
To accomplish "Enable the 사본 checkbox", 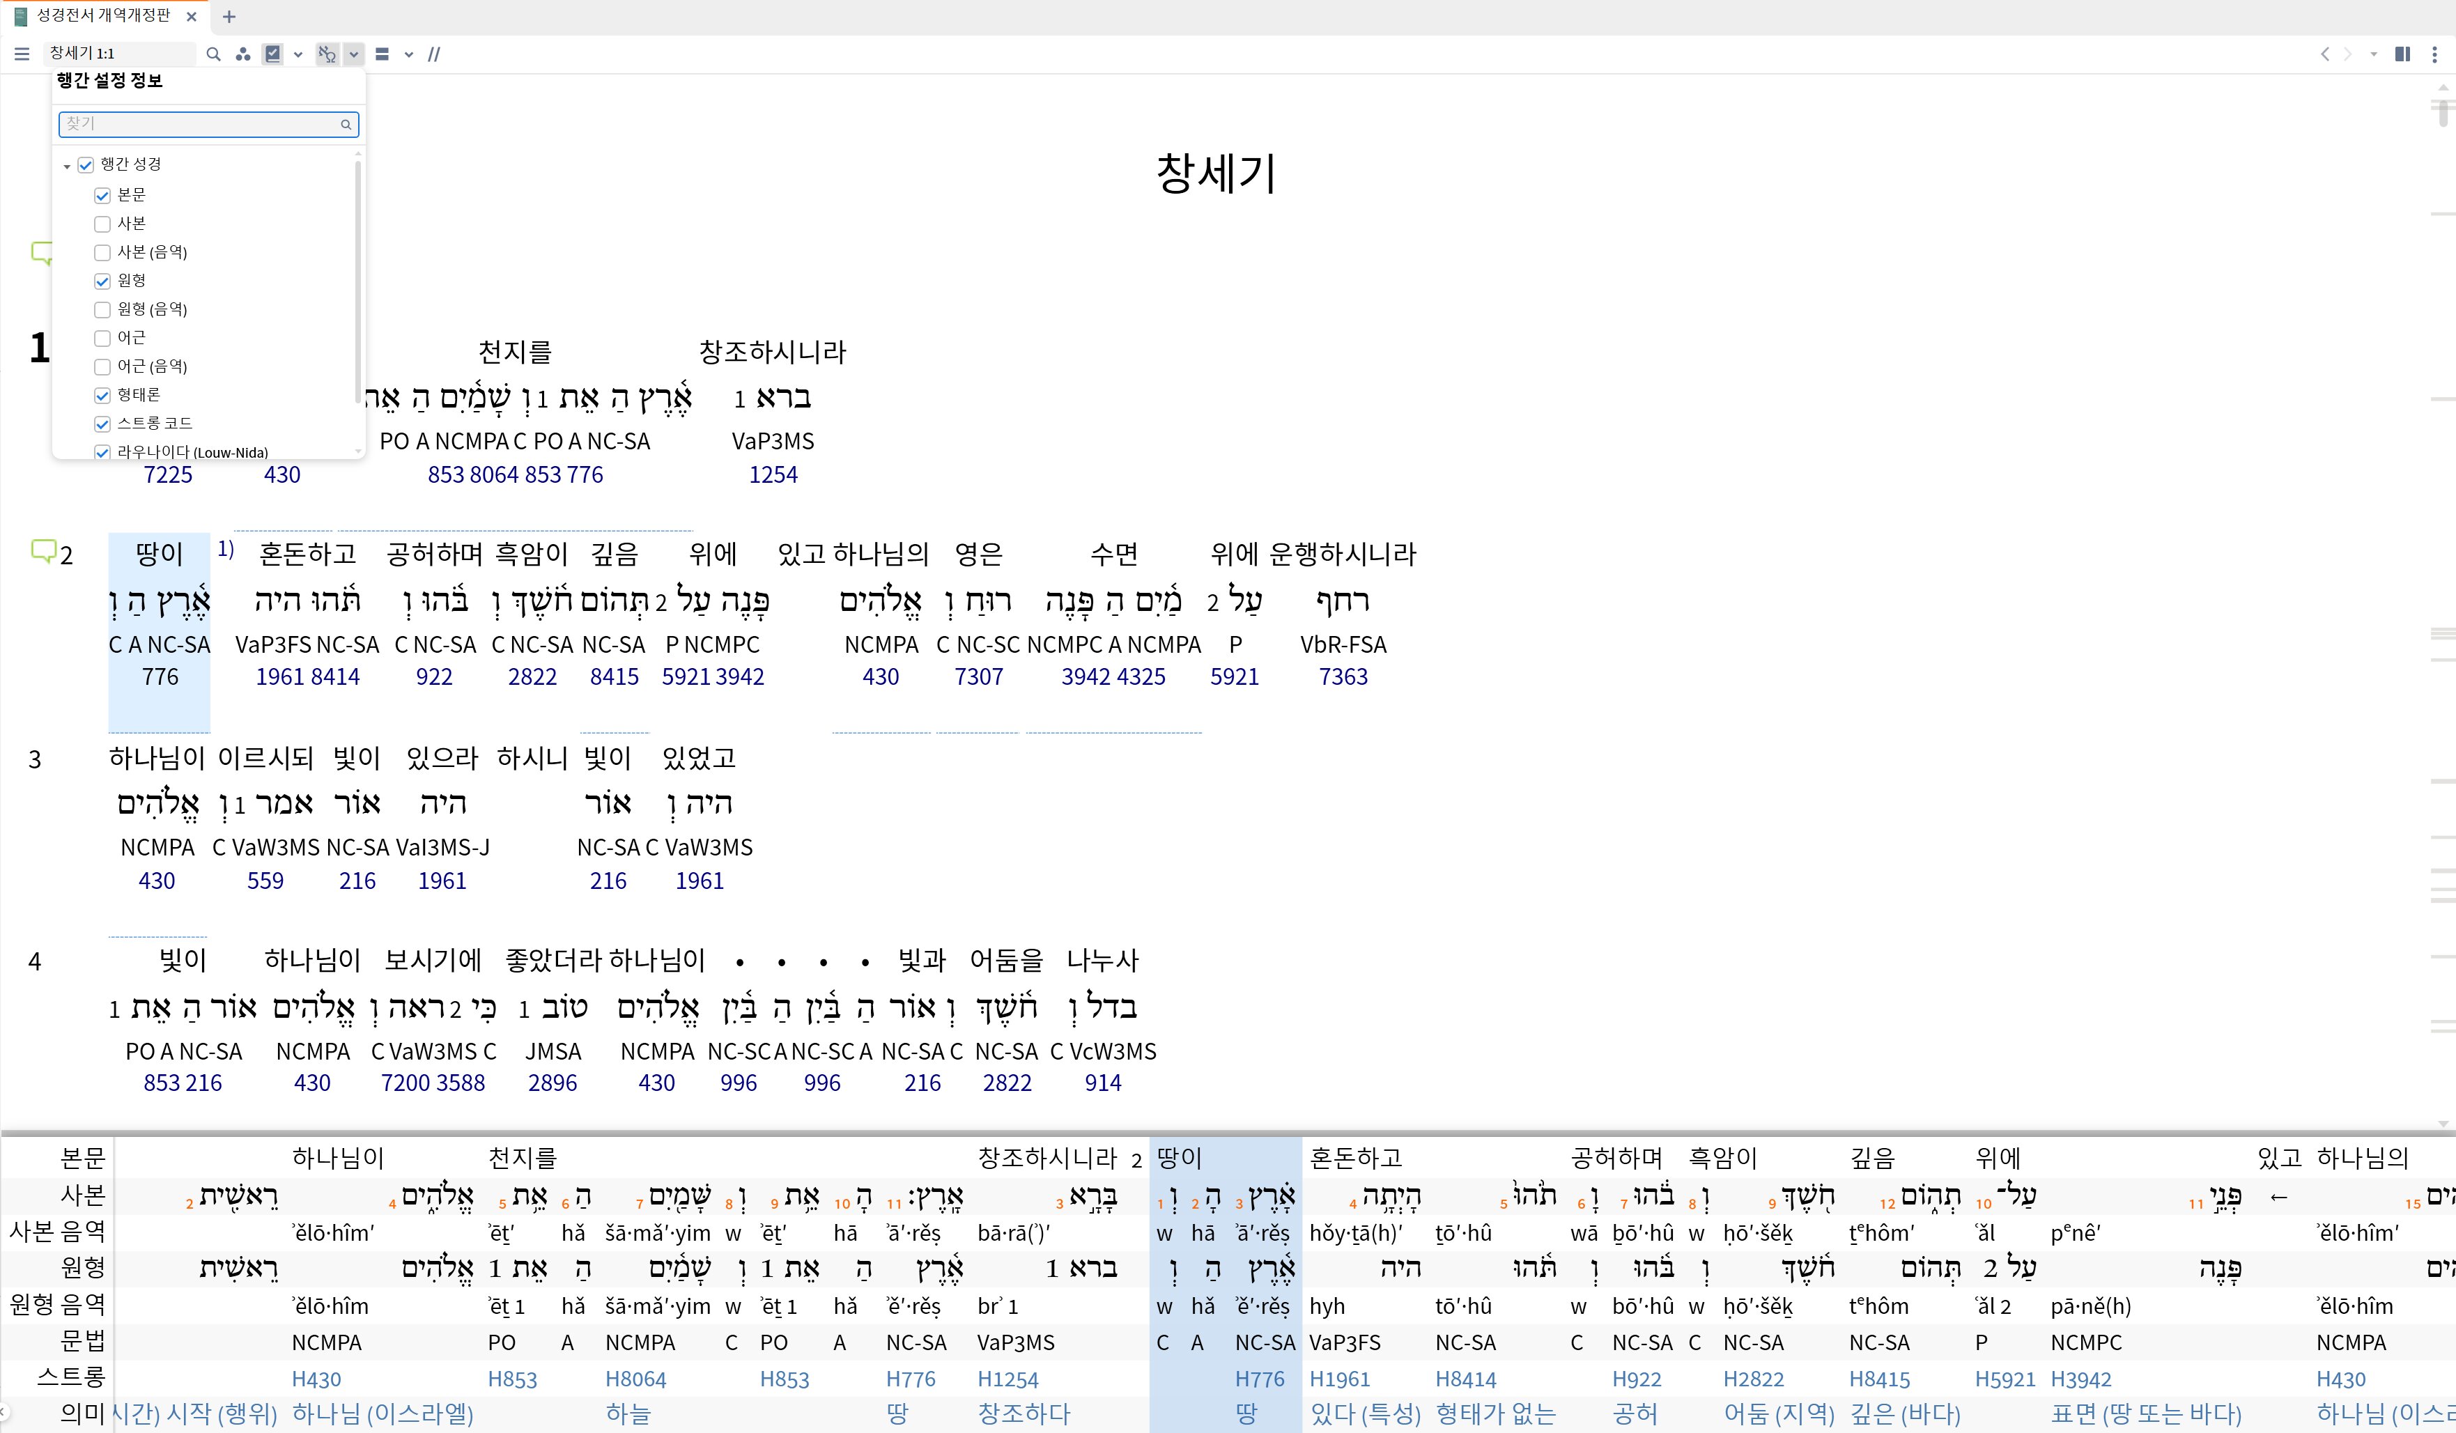I will coord(102,224).
